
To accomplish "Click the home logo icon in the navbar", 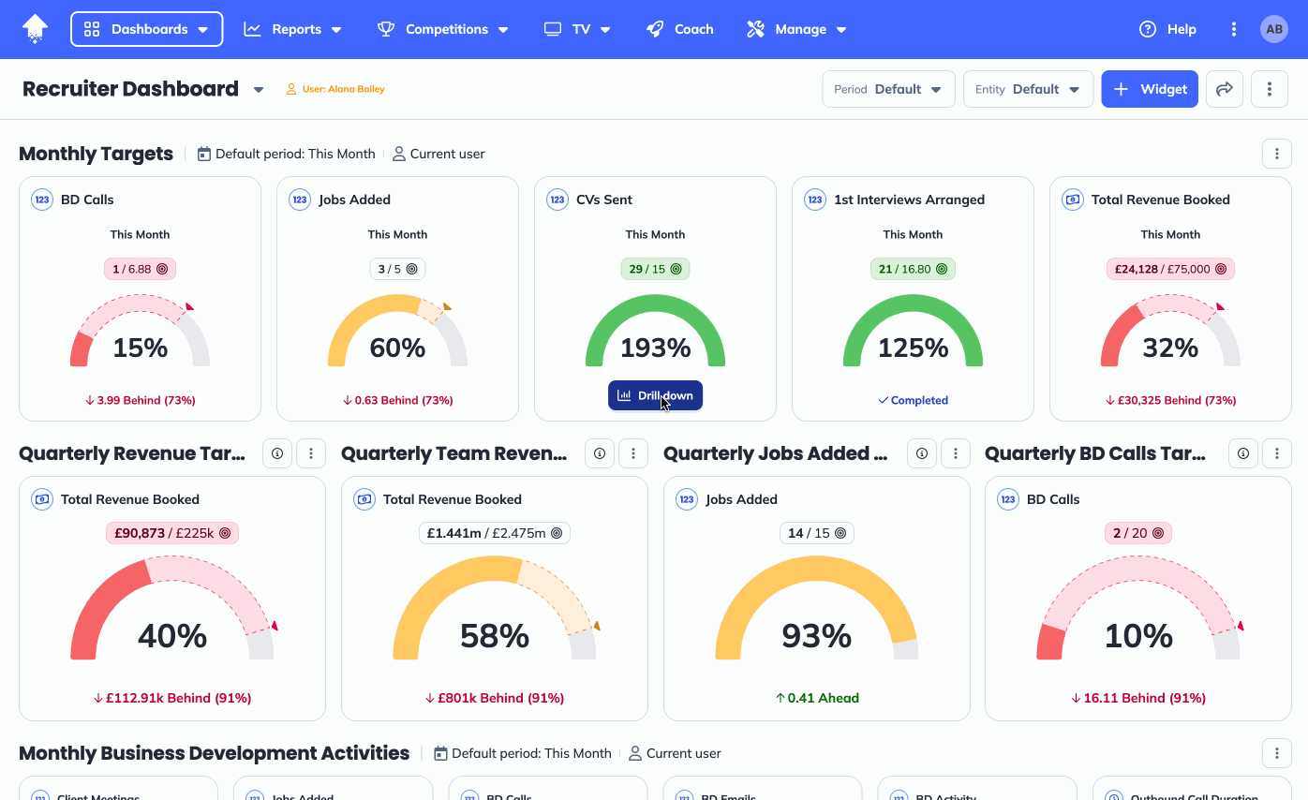I will point(35,29).
